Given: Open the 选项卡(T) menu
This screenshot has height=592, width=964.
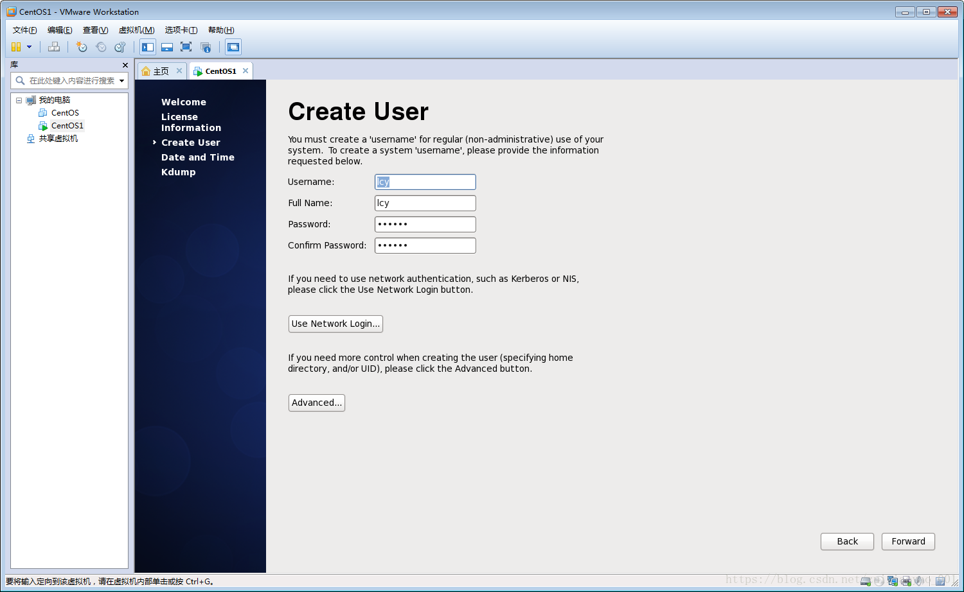Looking at the screenshot, I should pos(181,30).
